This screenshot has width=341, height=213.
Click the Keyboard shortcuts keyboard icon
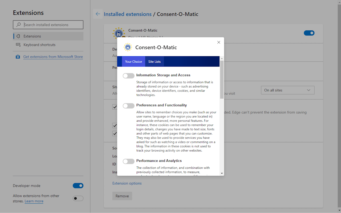click(x=18, y=45)
